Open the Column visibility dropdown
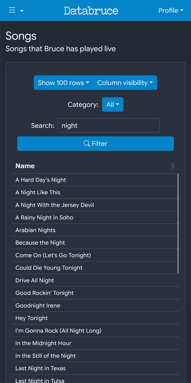The height and width of the screenshot is (383, 191). click(x=125, y=83)
